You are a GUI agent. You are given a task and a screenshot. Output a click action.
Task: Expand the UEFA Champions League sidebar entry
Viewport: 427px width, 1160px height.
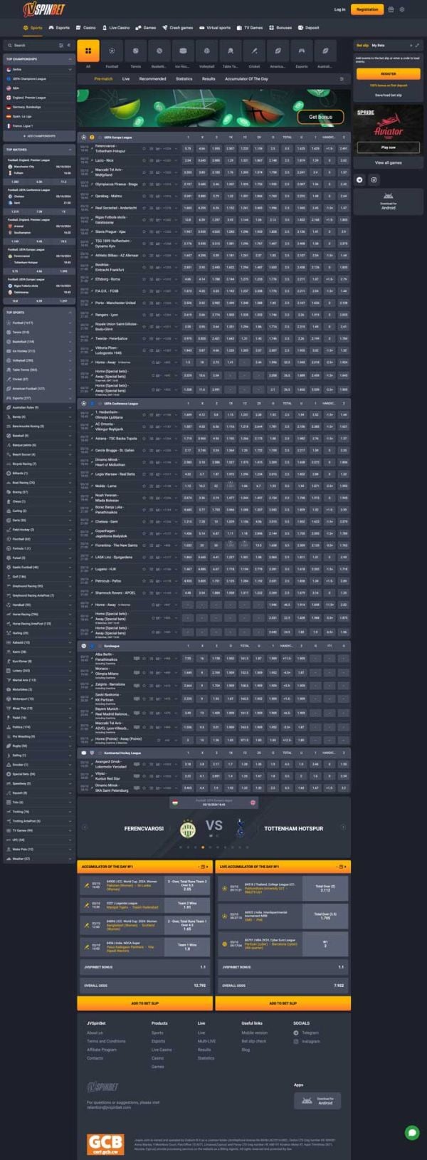(39, 79)
